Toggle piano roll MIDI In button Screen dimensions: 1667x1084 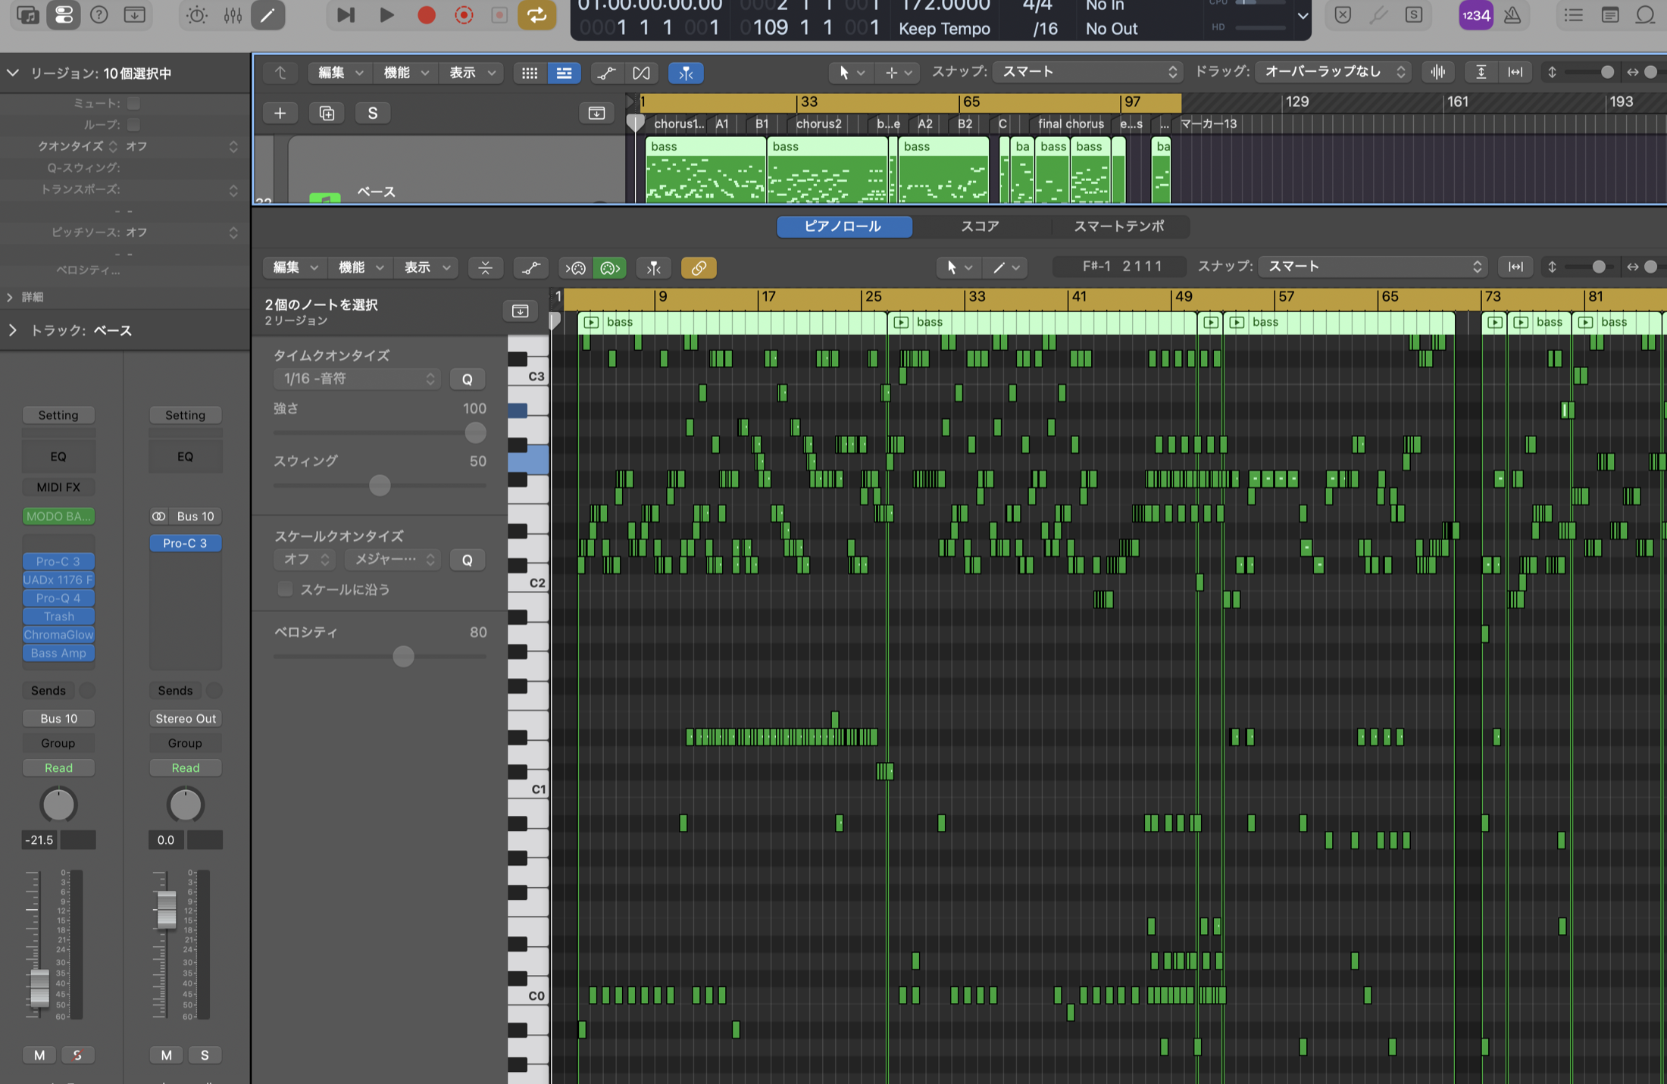(576, 267)
